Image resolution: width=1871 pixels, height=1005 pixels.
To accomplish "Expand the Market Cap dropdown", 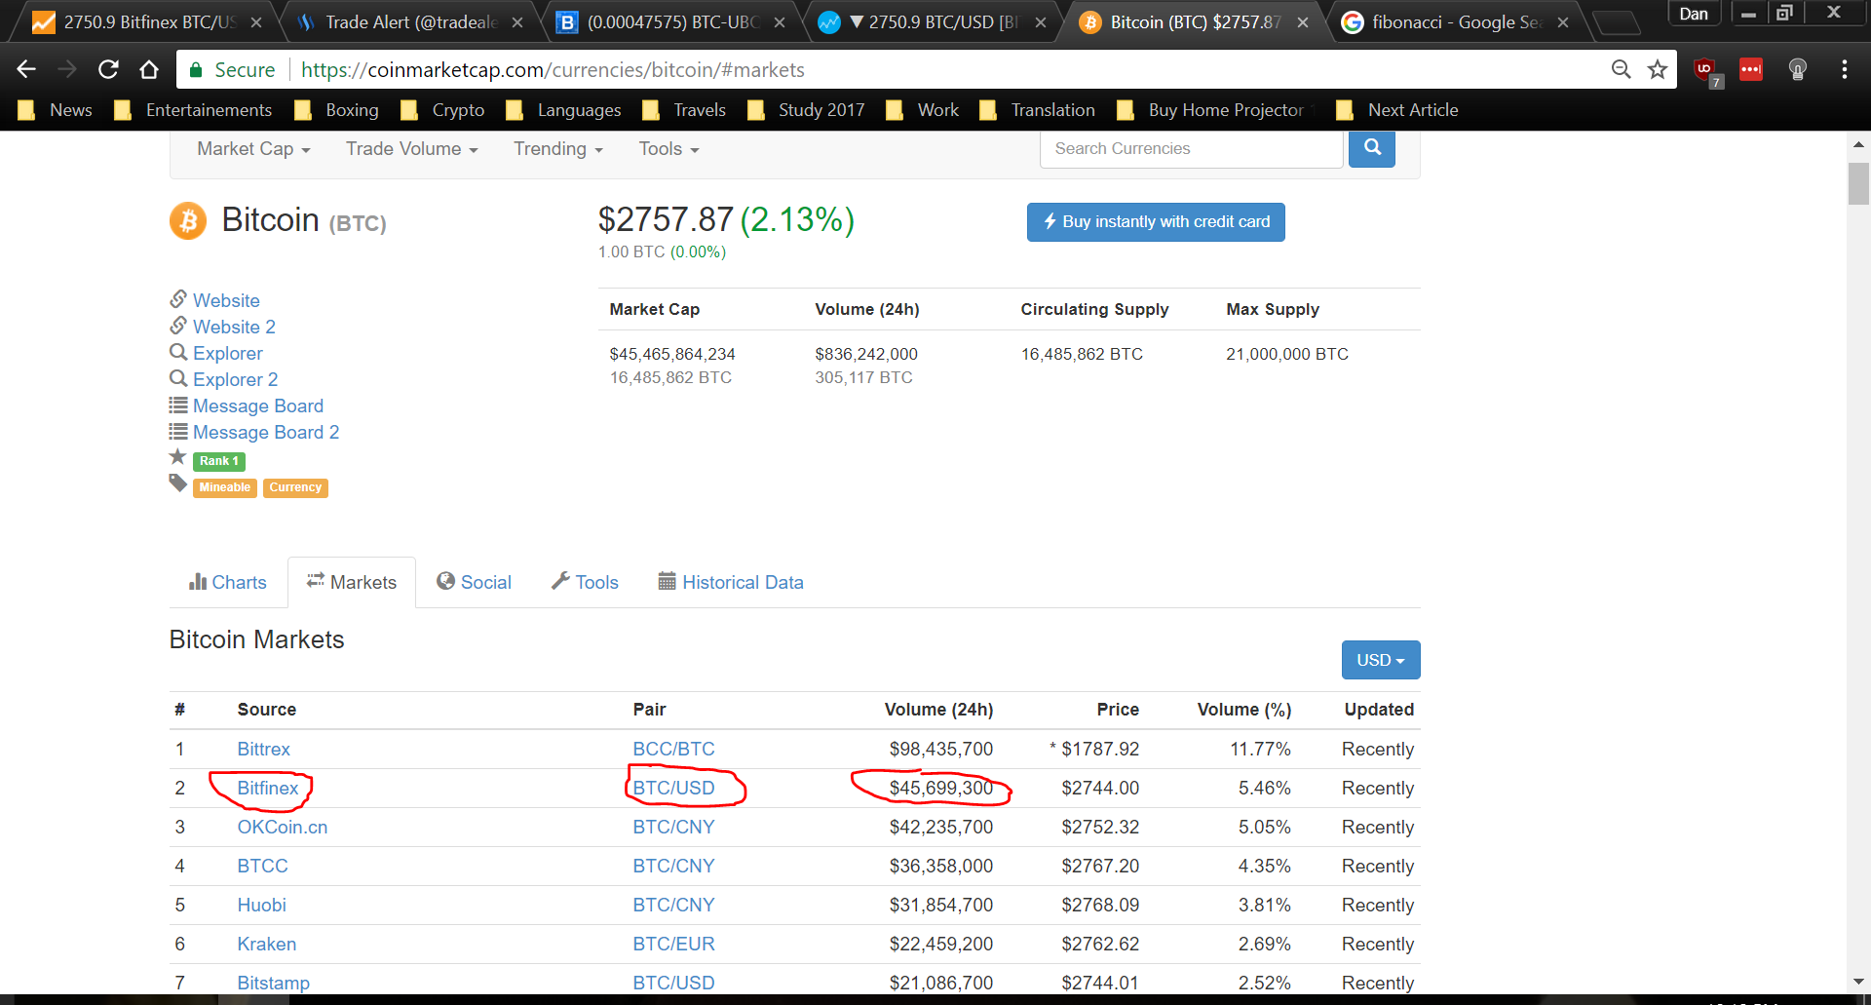I will click(x=253, y=149).
